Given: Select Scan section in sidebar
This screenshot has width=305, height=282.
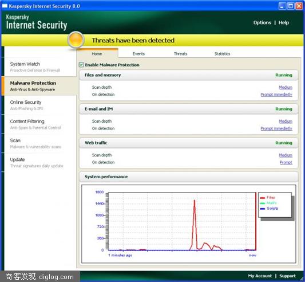Looking at the screenshot, I should coord(40,143).
